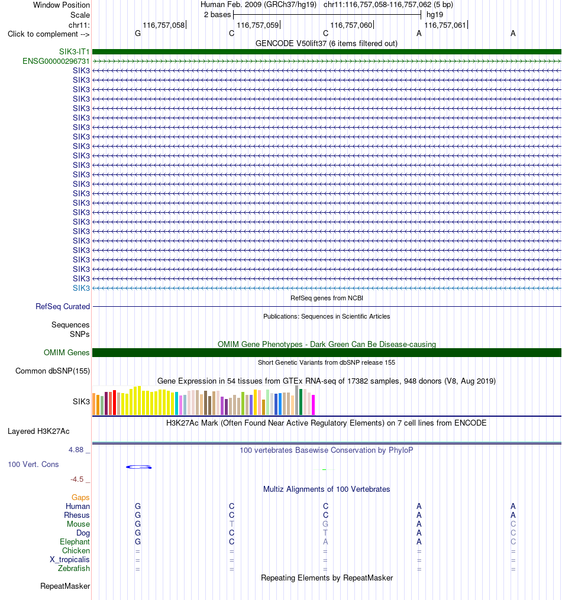Click the Sequences track label
Screen dimensions: 562x600
pos(70,325)
